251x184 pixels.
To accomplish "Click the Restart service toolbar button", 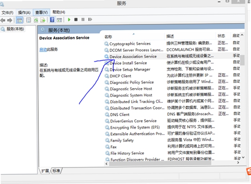I will point(90,20).
